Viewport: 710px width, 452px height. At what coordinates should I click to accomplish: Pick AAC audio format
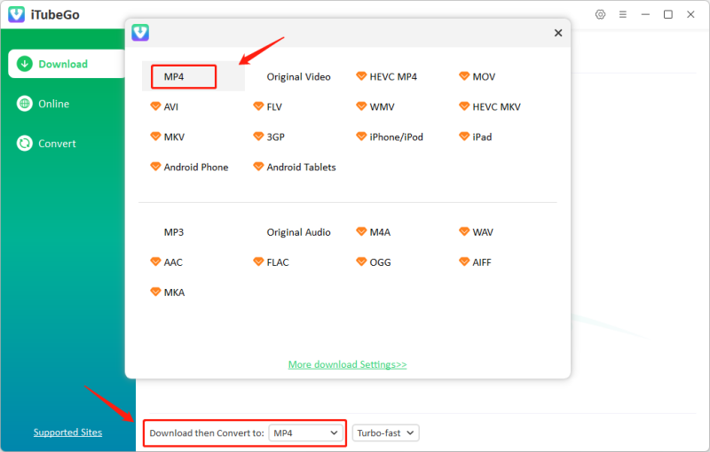[173, 262]
